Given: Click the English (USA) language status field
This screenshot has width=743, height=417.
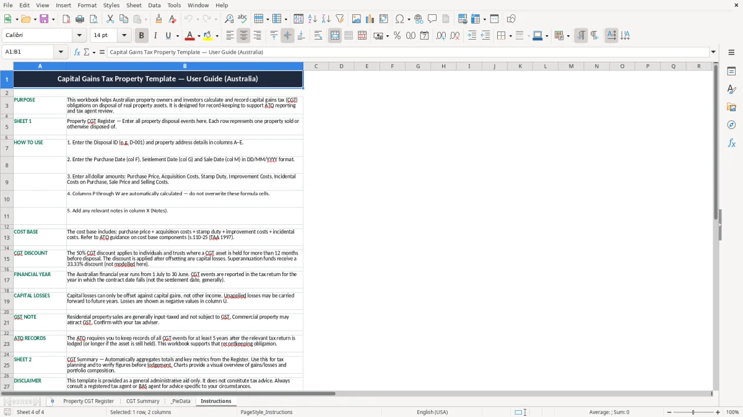Looking at the screenshot, I should 432,412.
